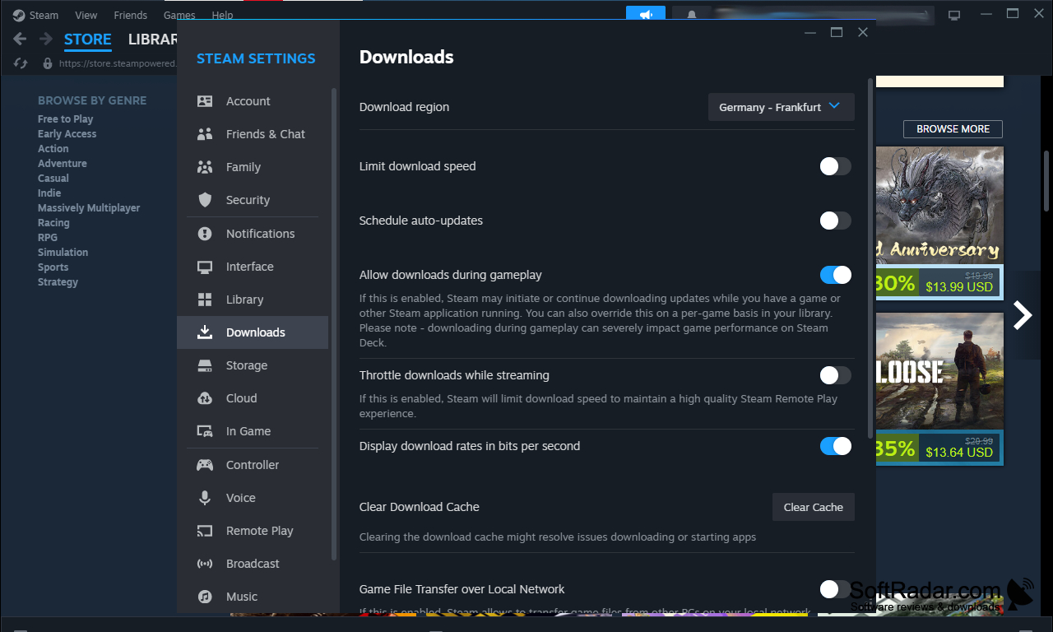Open the Games menu

pos(179,15)
